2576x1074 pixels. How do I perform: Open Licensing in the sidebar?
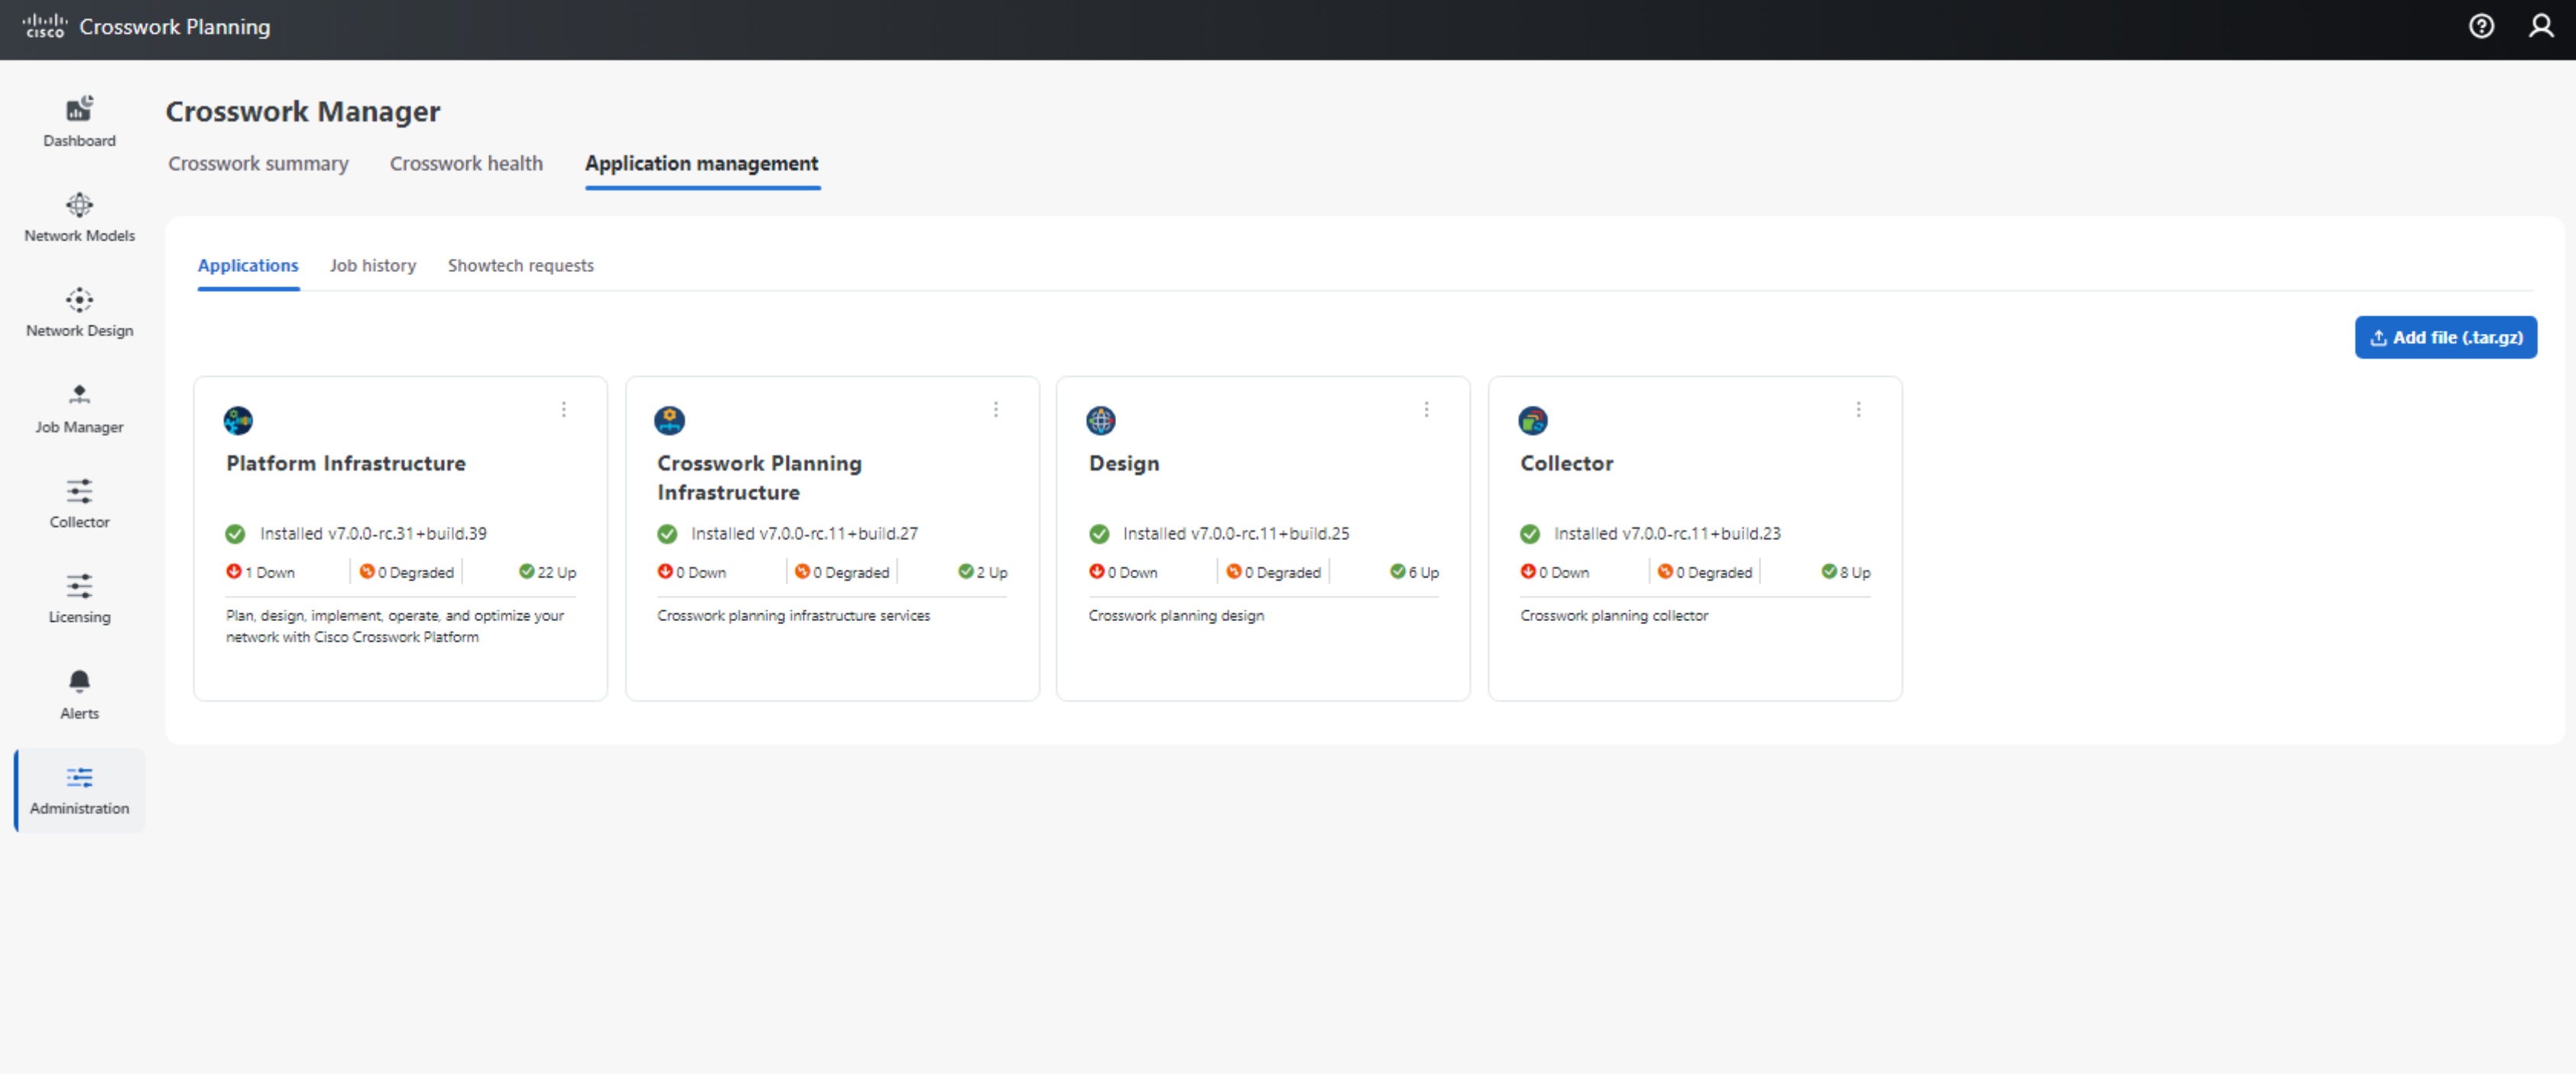coord(79,598)
